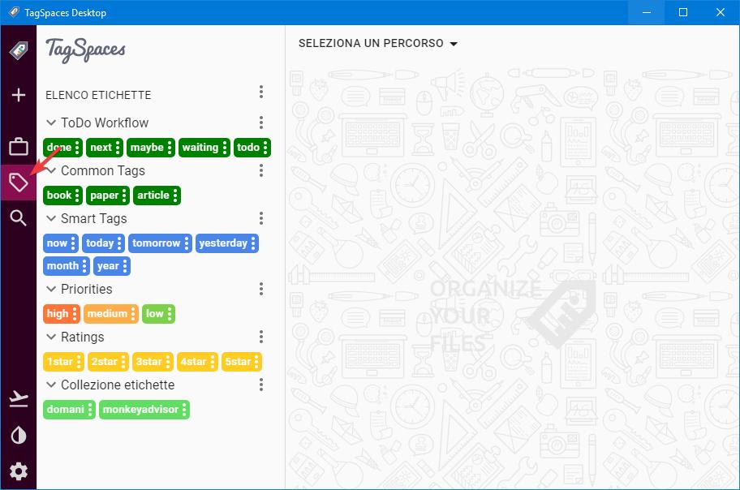
Task: Select the tag library icon in sidebar
Action: [19, 183]
